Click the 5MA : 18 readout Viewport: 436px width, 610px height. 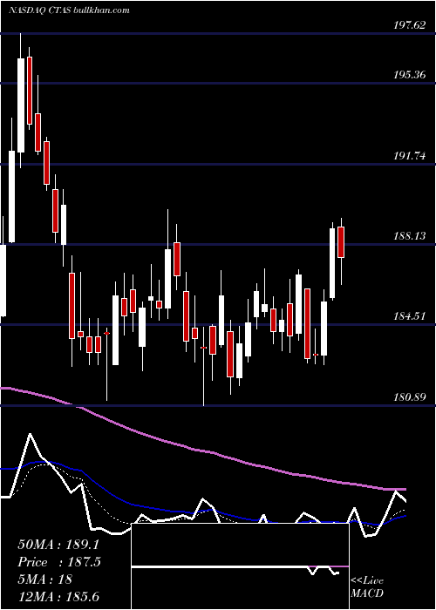coord(44,579)
